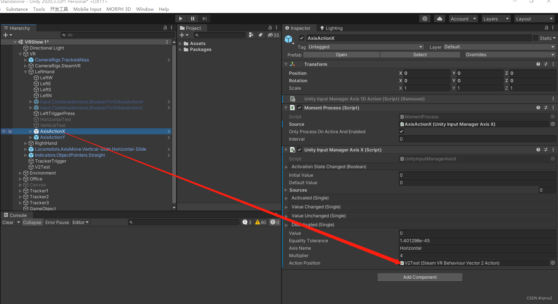The height and width of the screenshot is (304, 558).
Task: Toggle the console warnings filter showing 80
Action: tap(261, 222)
